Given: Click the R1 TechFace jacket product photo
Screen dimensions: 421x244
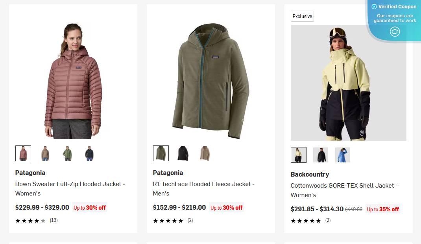Looking at the screenshot, I should pyautogui.click(x=210, y=79).
